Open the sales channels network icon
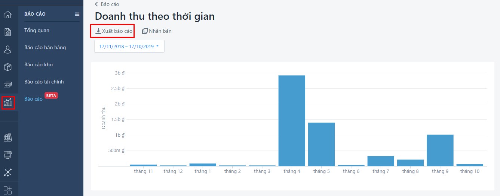The image size is (500, 196). [7, 173]
